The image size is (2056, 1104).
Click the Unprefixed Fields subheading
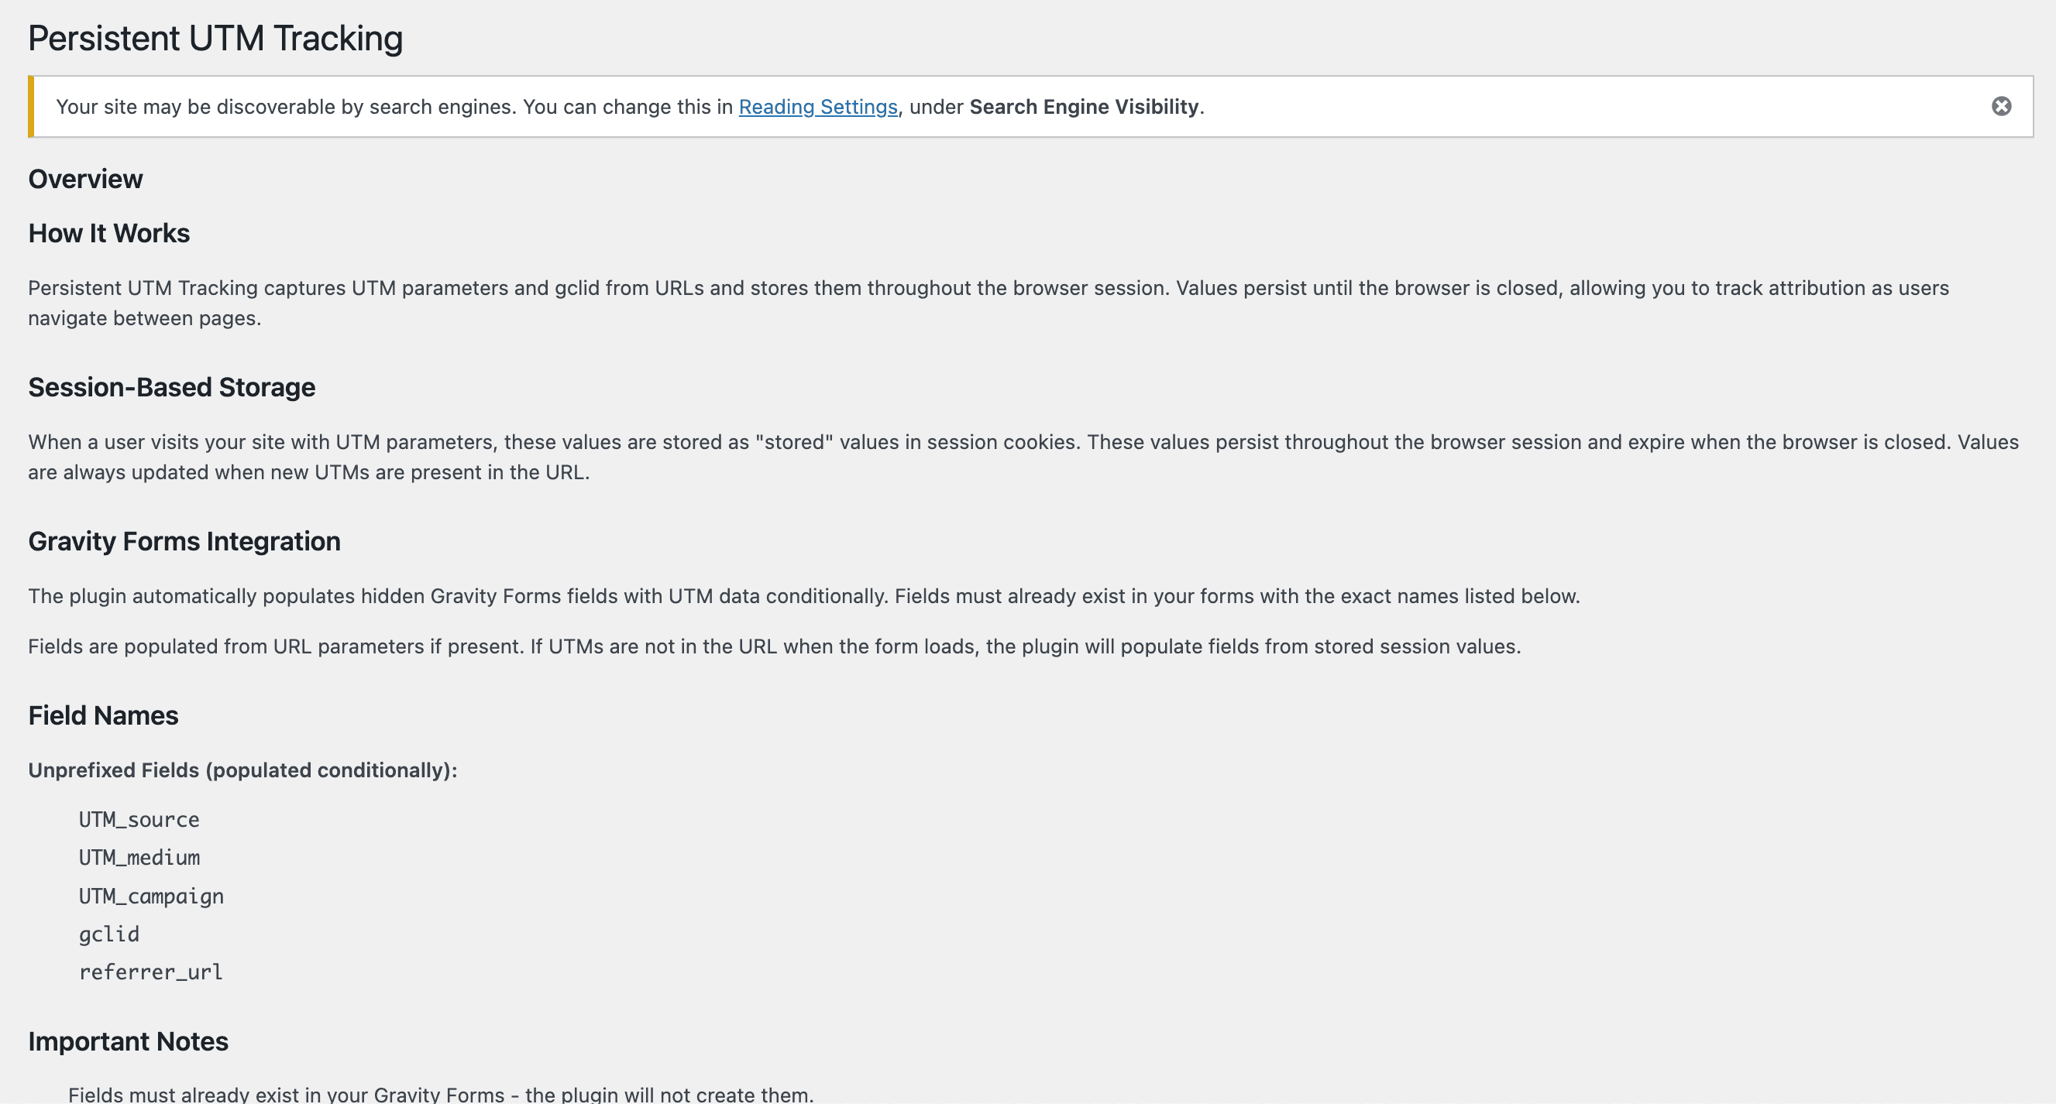pyautogui.click(x=242, y=770)
